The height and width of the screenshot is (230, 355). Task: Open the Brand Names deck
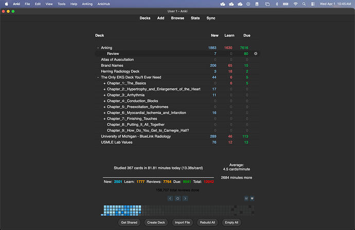point(112,66)
